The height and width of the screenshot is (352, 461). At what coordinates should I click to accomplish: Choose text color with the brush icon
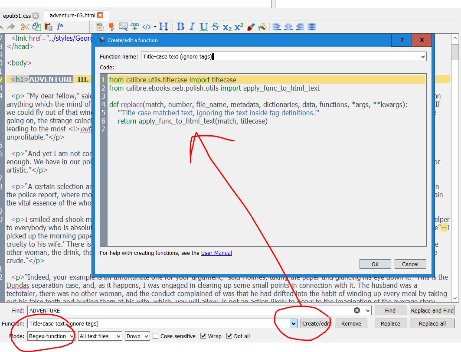tap(251, 27)
